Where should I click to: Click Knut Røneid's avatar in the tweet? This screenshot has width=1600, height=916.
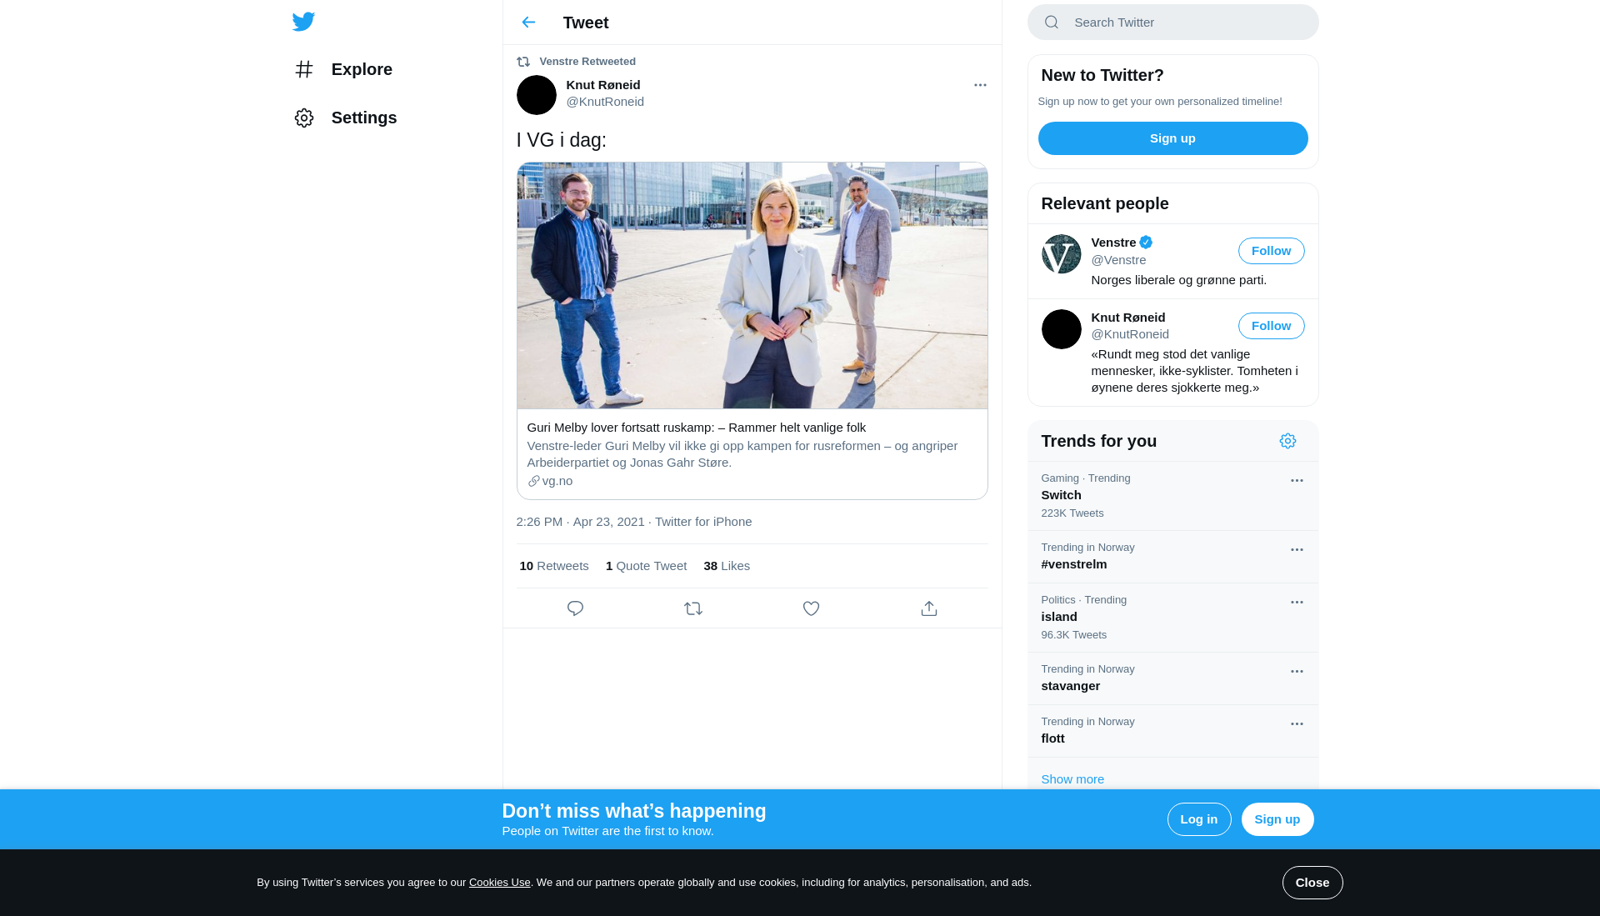tap(537, 95)
